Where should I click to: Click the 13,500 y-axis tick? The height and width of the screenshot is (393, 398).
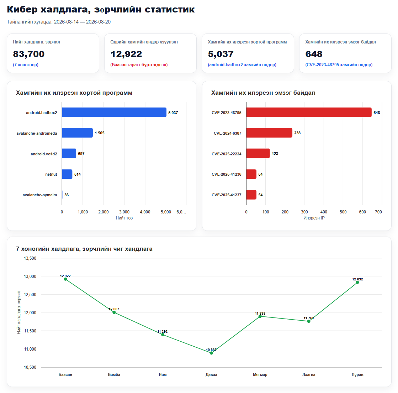[x=30, y=258]
